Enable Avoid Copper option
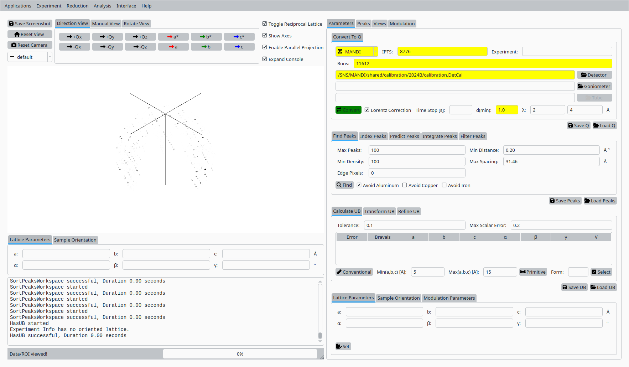The height and width of the screenshot is (367, 629). (405, 185)
